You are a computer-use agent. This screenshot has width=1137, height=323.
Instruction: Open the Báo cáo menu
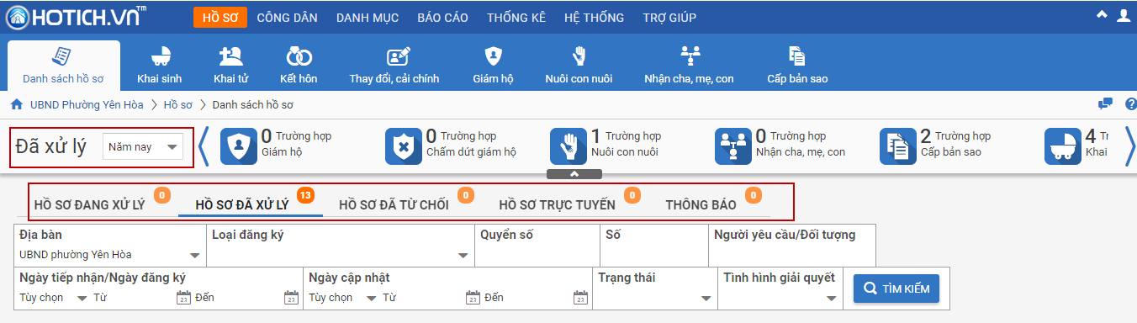coord(442,17)
